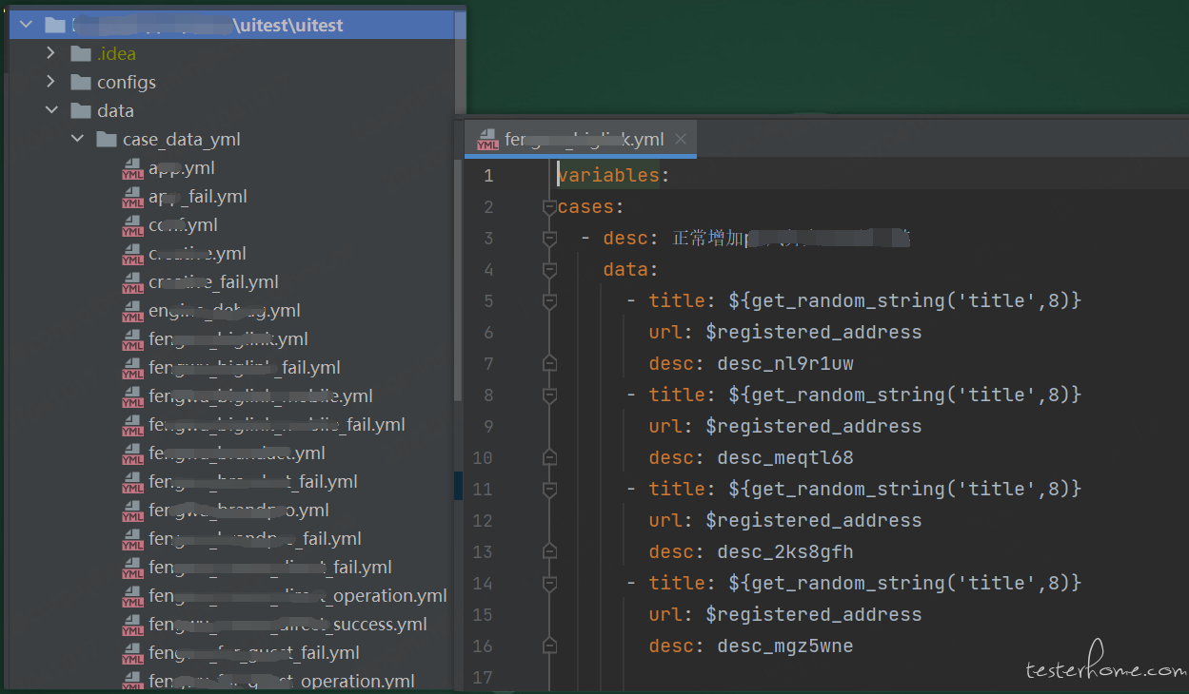Click the uitest\uitest root folder icon
This screenshot has width=1189, height=694.
tap(55, 26)
